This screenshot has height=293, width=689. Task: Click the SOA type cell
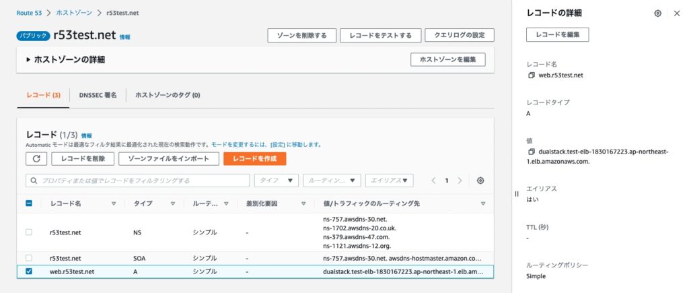click(x=139, y=258)
